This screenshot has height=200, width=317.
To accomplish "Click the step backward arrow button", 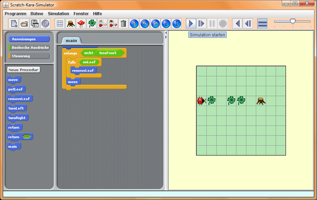I will tap(237, 24).
